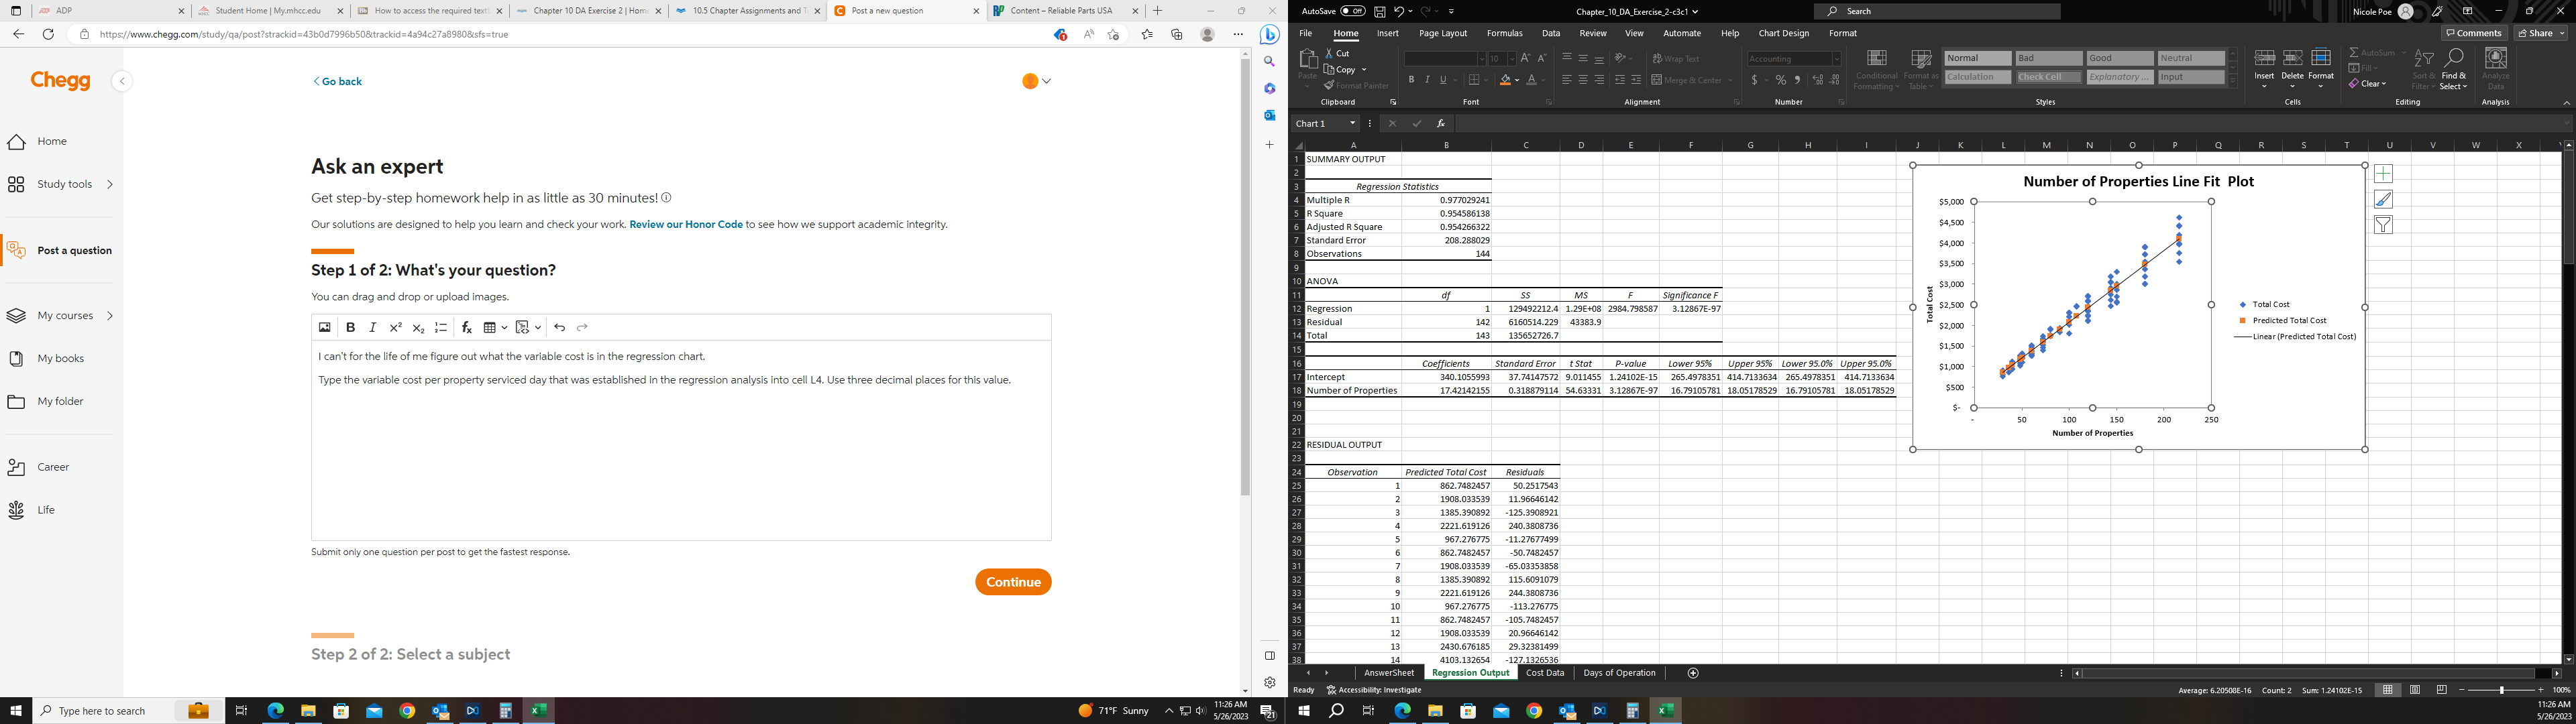This screenshot has height=724, width=2576.
Task: Click the Chegg question text area
Action: [x=681, y=440]
